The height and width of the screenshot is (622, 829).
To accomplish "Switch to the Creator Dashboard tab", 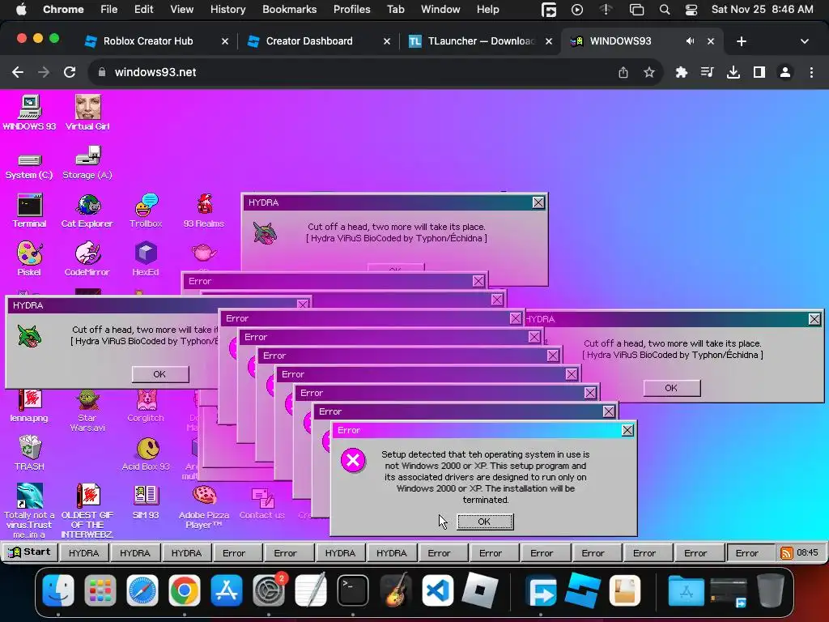I will pos(317,41).
